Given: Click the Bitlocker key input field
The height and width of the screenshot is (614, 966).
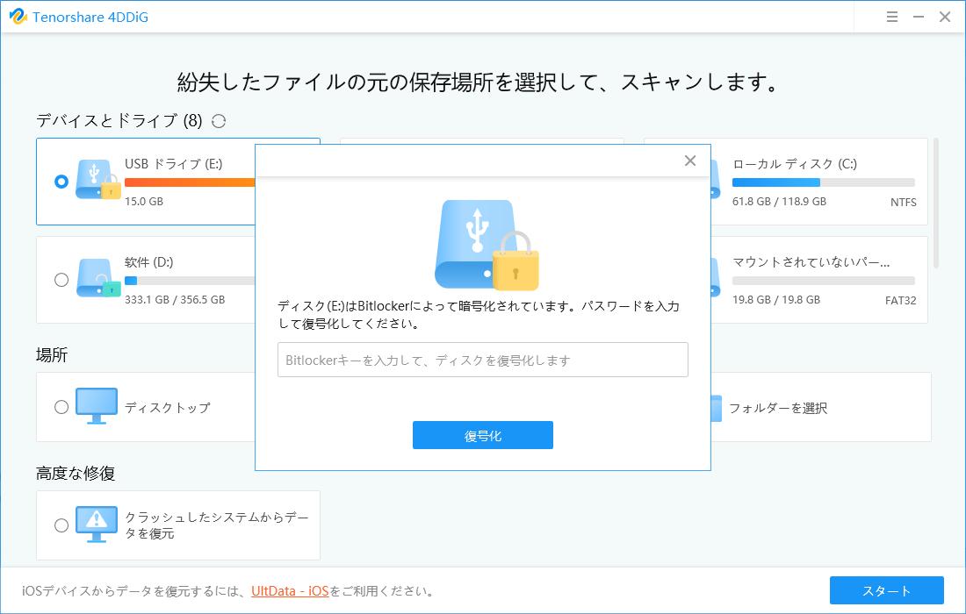Looking at the screenshot, I should point(482,360).
